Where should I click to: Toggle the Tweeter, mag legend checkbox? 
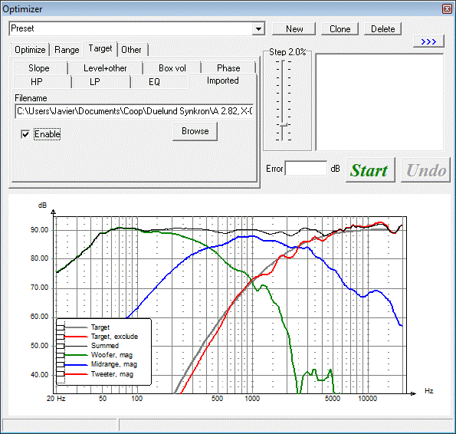point(60,374)
